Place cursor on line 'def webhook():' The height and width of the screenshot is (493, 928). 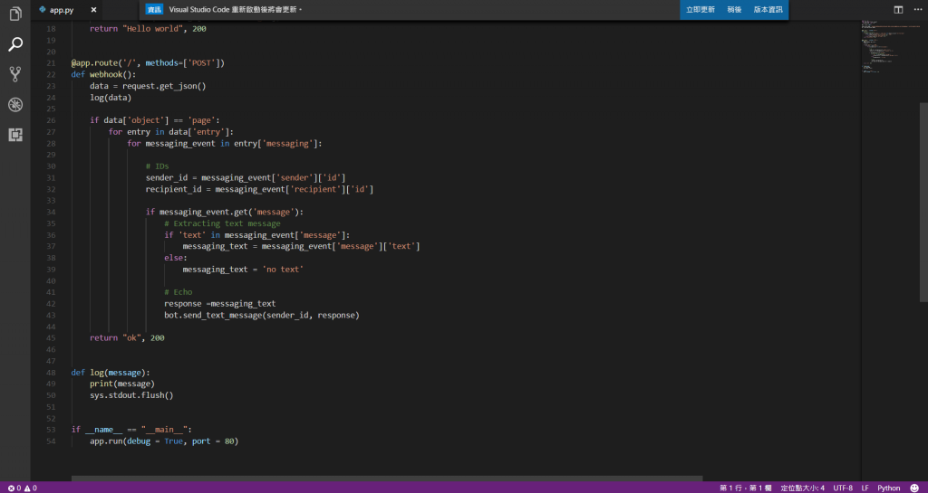(x=103, y=74)
